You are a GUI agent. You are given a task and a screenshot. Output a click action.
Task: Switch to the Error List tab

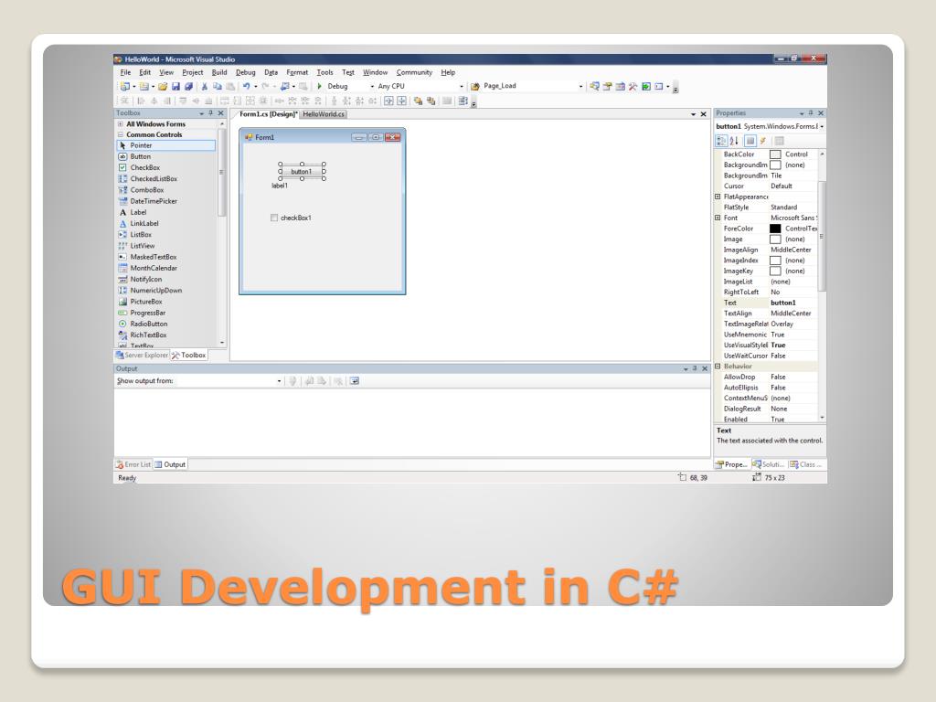click(x=133, y=464)
